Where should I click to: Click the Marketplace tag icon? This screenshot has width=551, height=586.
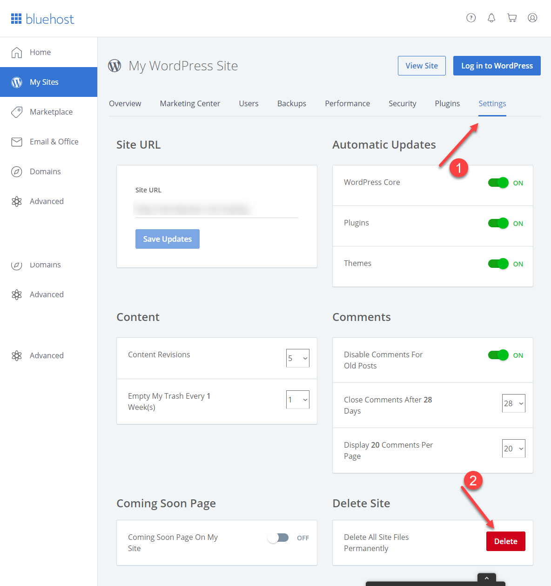pyautogui.click(x=17, y=112)
